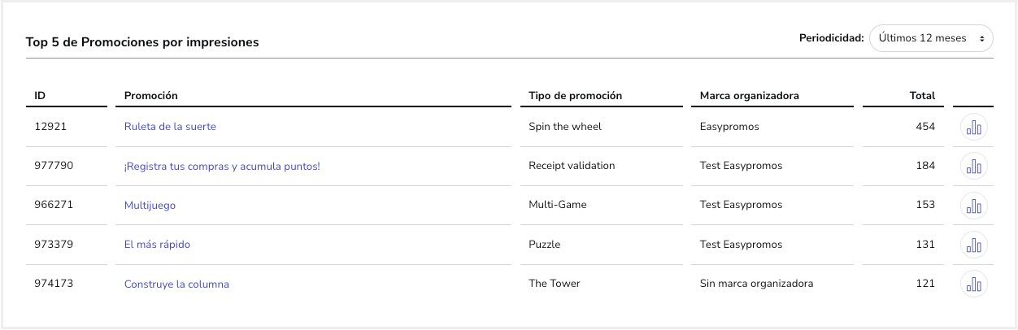Open ¡Registra tus compras y acumula puntos! link

[x=222, y=166]
